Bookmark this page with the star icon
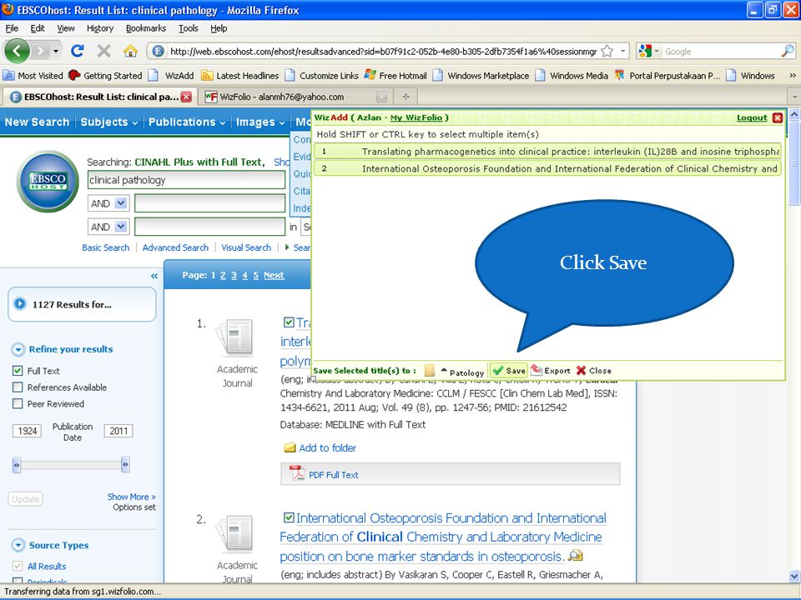Image resolution: width=801 pixels, height=600 pixels. 607,51
